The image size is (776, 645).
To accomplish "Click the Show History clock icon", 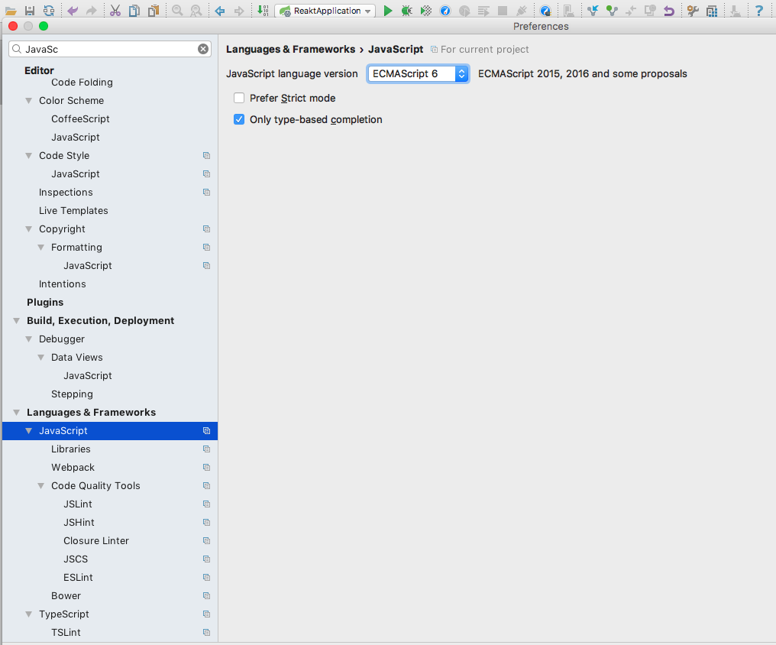I will (650, 11).
